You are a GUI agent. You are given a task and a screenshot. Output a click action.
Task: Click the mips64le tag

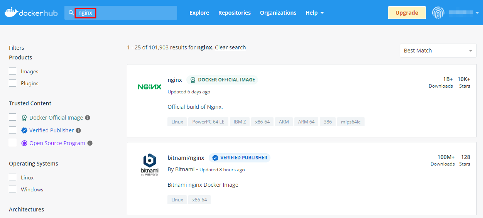point(351,122)
